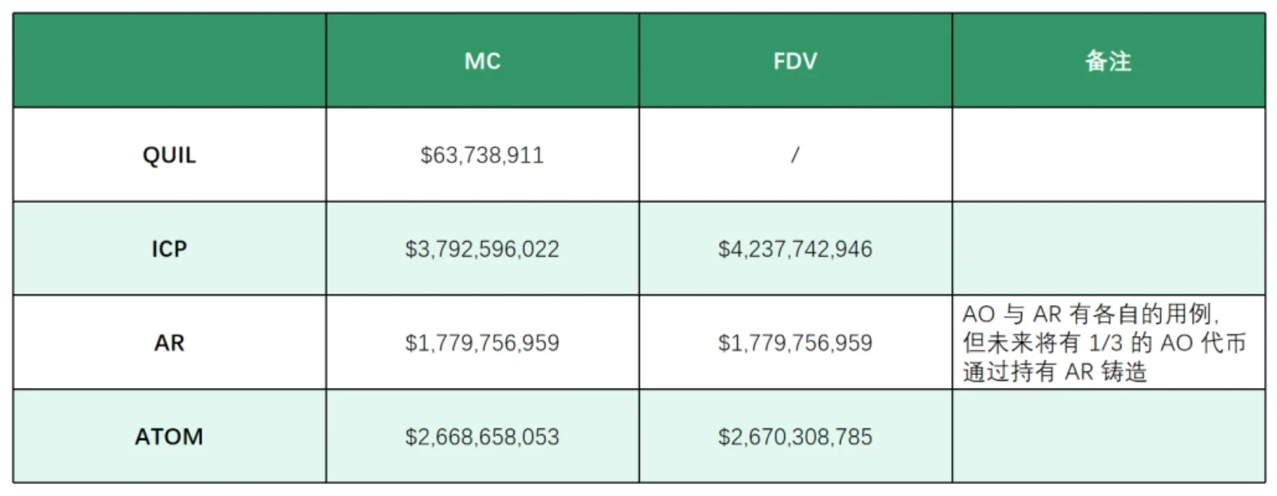Select the AR row label
The image size is (1277, 496).
coord(169,343)
